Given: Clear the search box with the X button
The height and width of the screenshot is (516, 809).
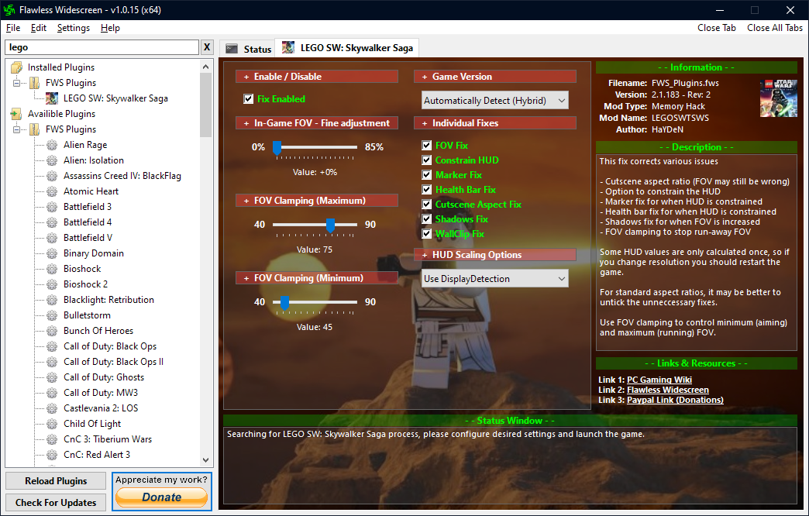Looking at the screenshot, I should coord(207,47).
